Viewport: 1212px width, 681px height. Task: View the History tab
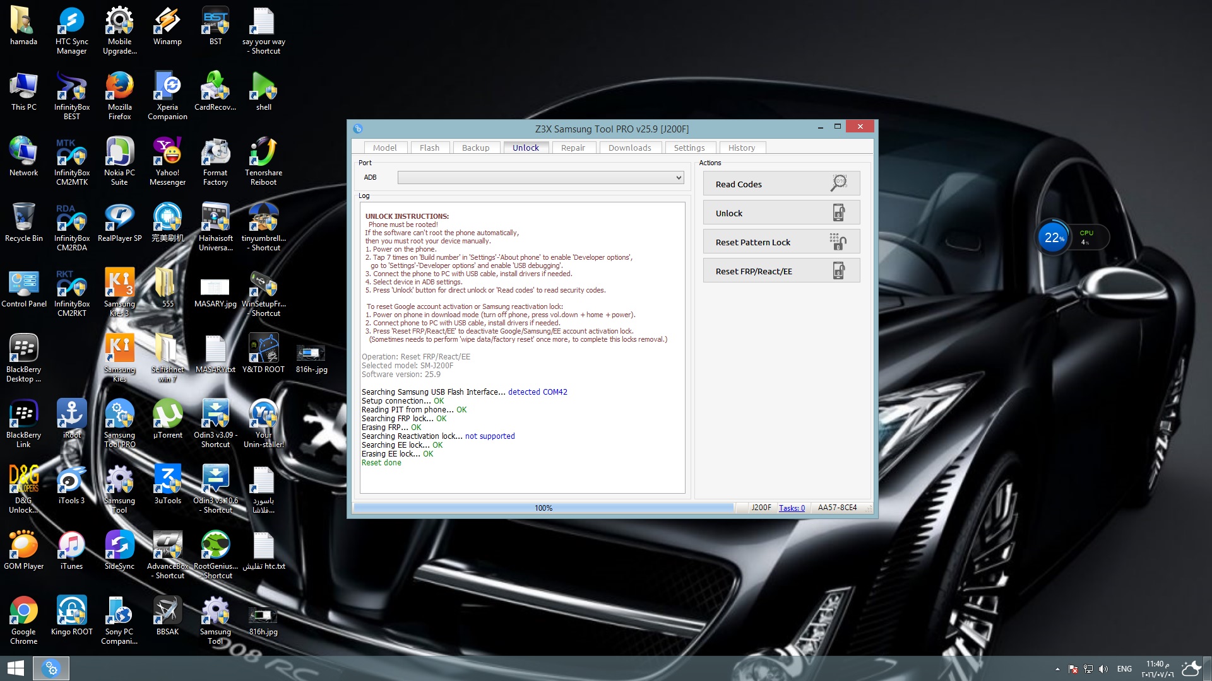[x=742, y=148]
